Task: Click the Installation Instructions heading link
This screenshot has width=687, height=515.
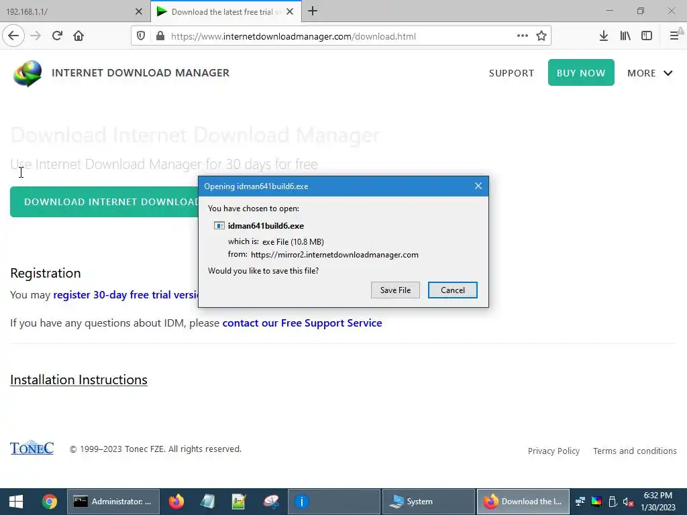Action: [x=79, y=380]
